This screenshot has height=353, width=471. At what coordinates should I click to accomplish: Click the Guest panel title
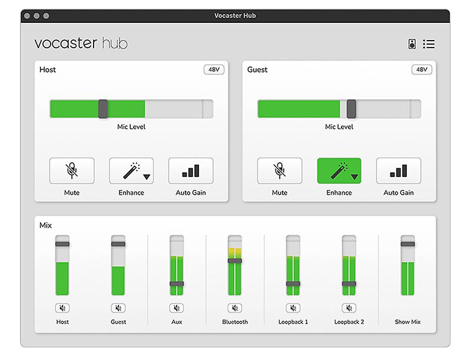pyautogui.click(x=257, y=69)
